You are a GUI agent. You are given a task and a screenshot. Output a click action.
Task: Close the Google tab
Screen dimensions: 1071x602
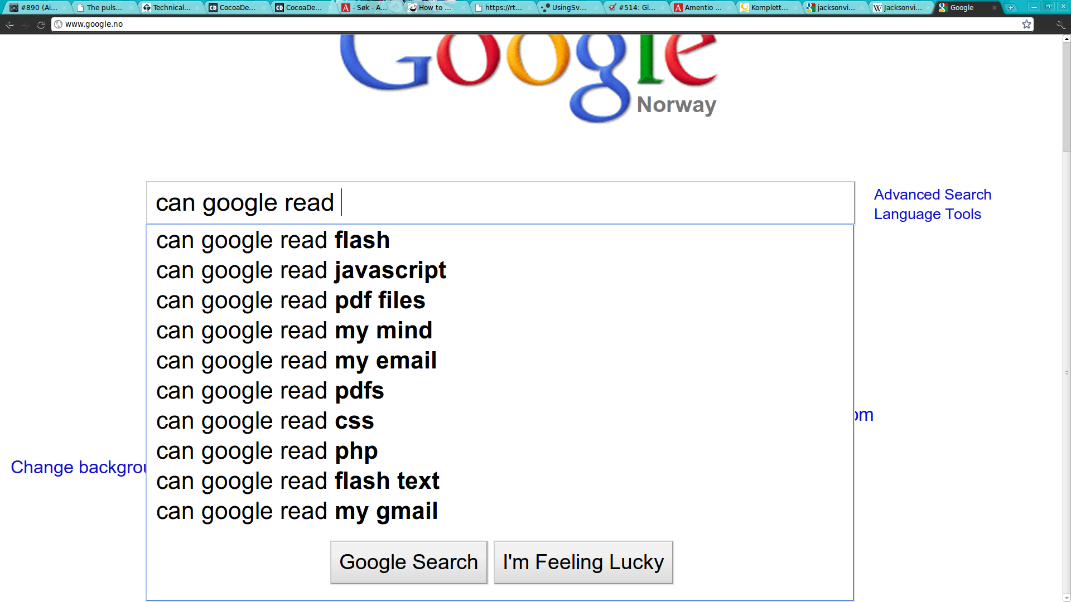[x=994, y=8]
